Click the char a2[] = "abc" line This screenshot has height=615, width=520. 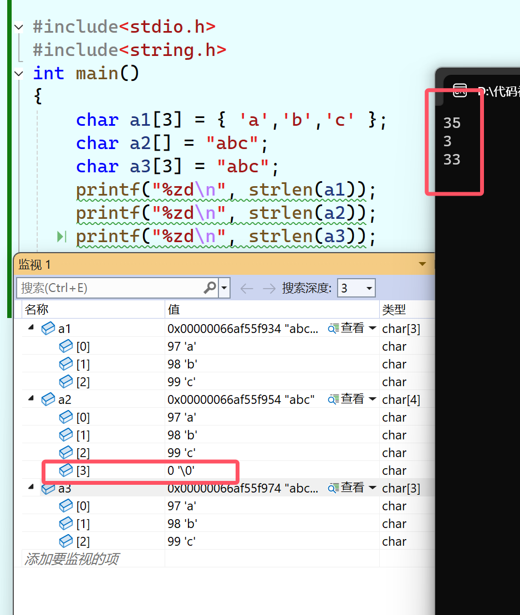pyautogui.click(x=172, y=143)
